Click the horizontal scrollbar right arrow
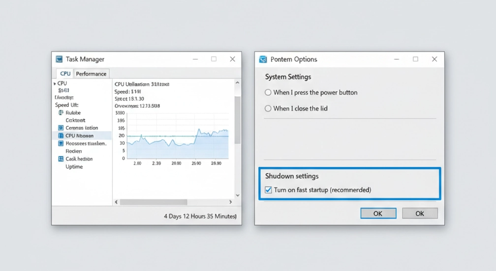Screen dimensions: 496x271 pos(231,202)
